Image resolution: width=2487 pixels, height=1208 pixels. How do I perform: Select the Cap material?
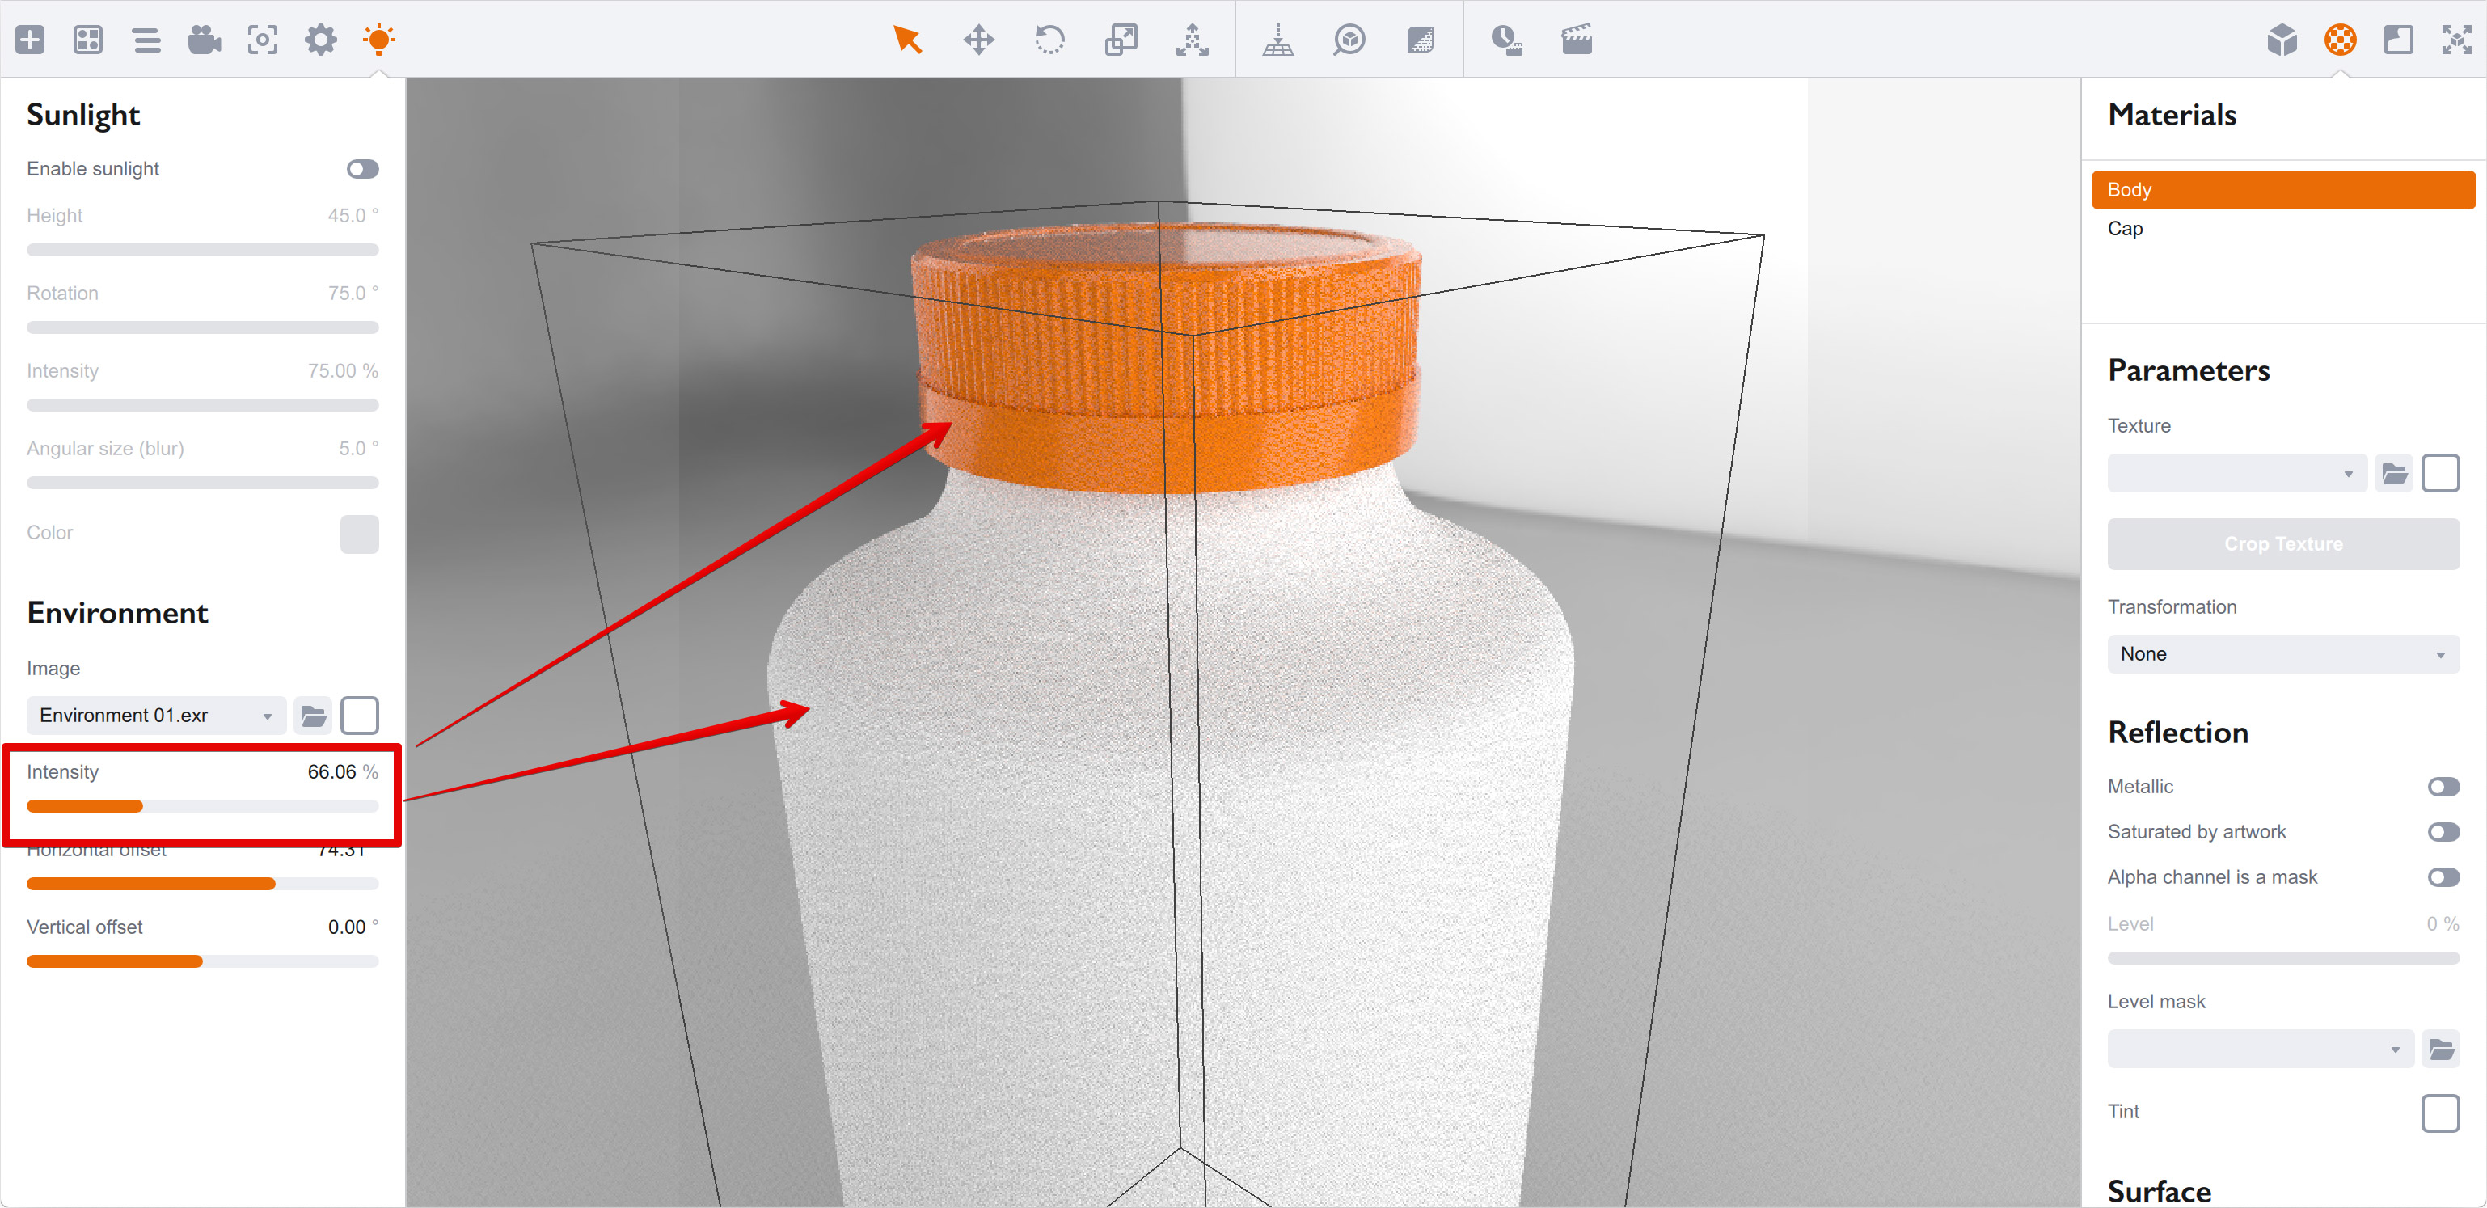click(2125, 229)
